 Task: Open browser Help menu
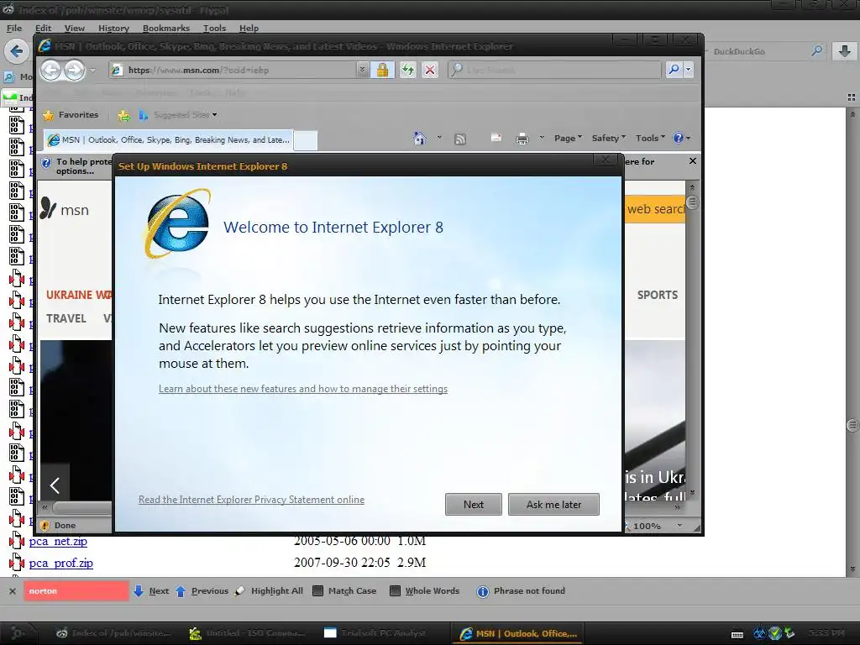tap(249, 28)
